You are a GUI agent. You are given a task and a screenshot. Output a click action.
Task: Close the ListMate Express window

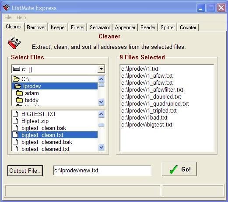click(x=221, y=7)
